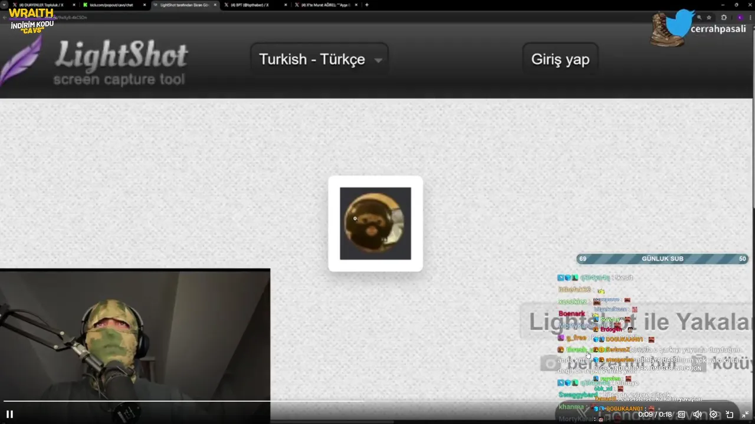The width and height of the screenshot is (755, 424).
Task: Click the cerrahpasali Twitter watermark name
Action: click(718, 29)
